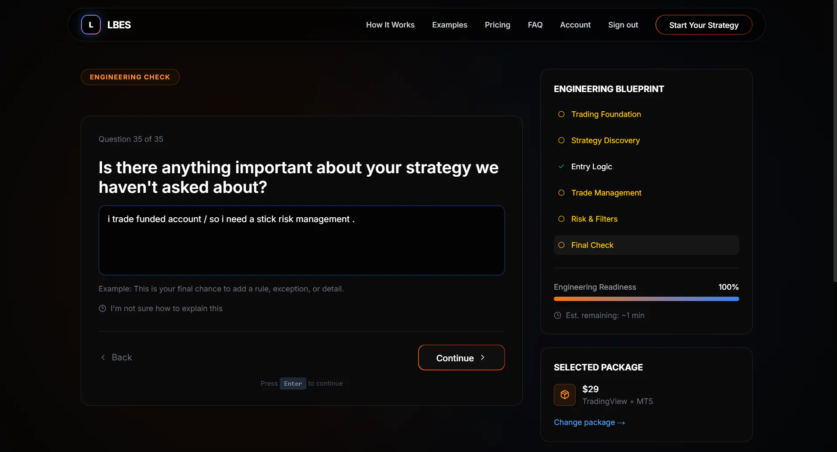Click the "Est. remaining: ~1 min" text

(605, 315)
